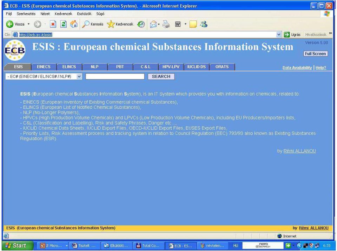The image size is (337, 251).
Task: Switch to the névtelen taskbar item
Action: (x=213, y=246)
